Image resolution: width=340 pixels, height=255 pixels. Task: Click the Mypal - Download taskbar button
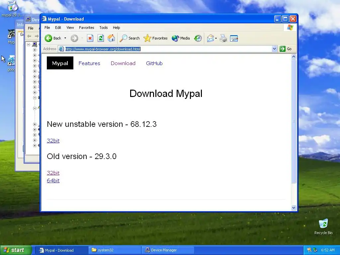pyautogui.click(x=61, y=250)
